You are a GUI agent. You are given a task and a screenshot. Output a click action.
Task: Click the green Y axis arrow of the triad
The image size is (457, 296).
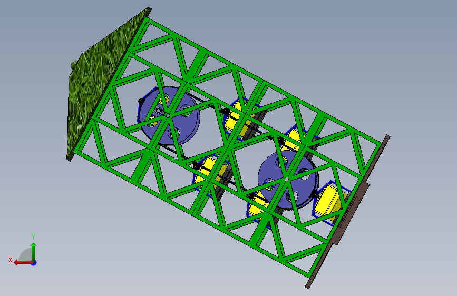pos(34,252)
